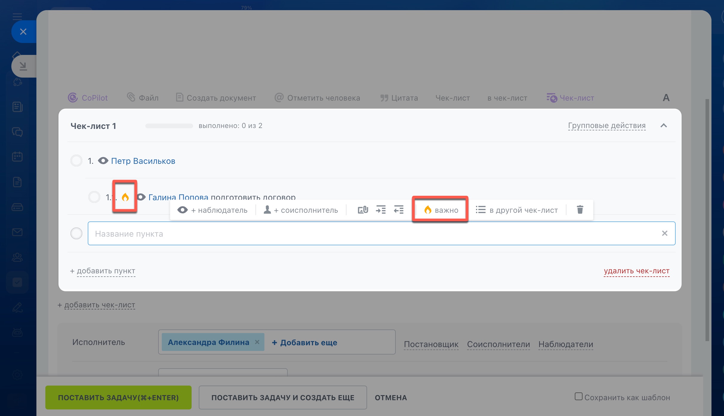This screenshot has height=416, width=724.
Task: Click the attach file icon in item toolbar
Action: click(x=363, y=210)
